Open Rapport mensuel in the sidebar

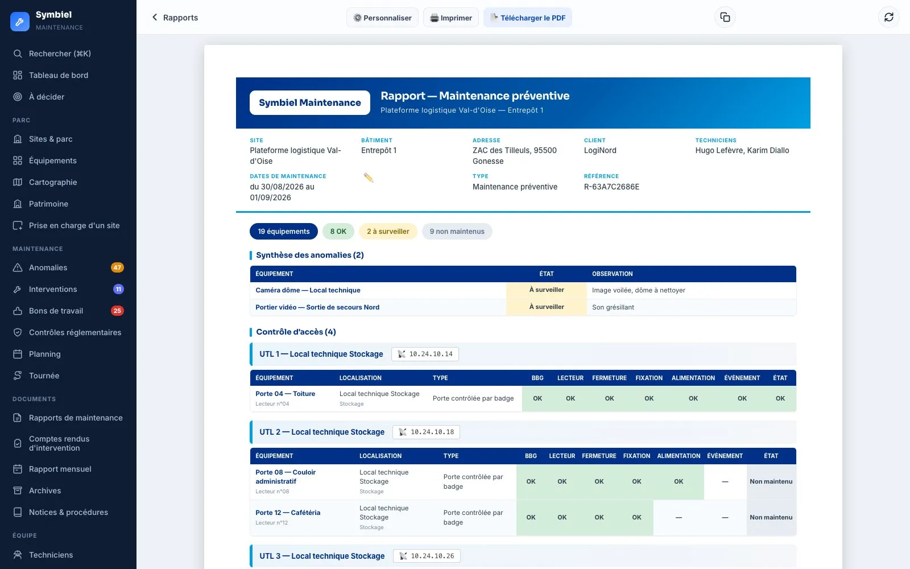(68, 469)
